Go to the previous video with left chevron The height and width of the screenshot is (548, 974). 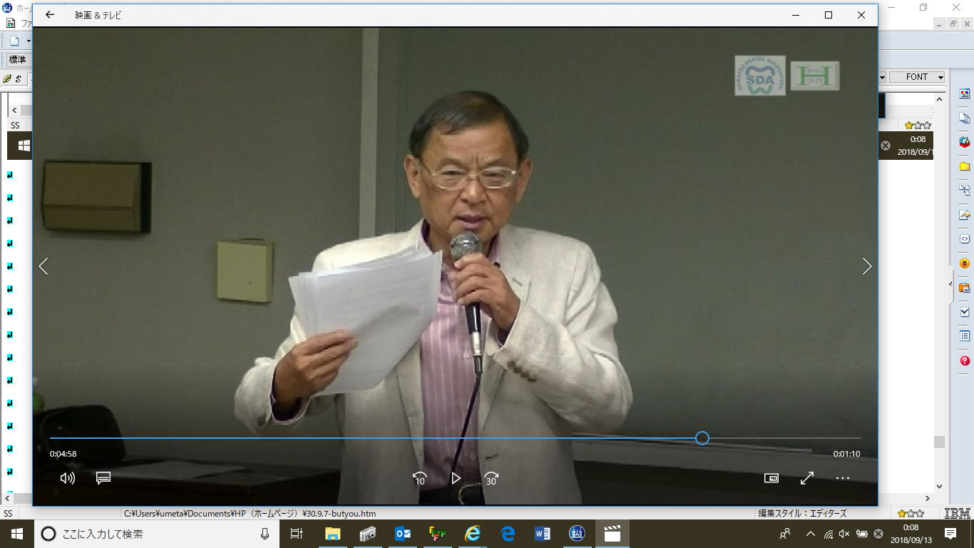coord(43,266)
